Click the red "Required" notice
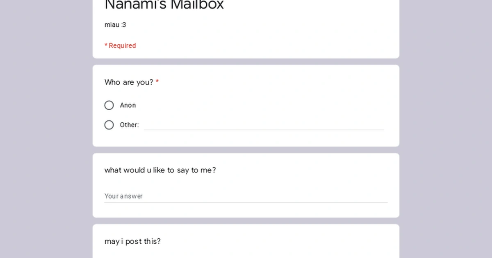This screenshot has width=492, height=258. coord(120,45)
